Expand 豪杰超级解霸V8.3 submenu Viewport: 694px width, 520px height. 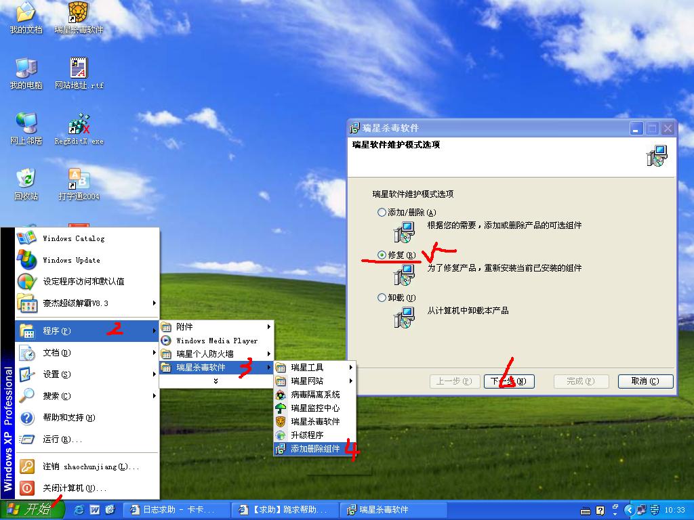tap(87, 303)
